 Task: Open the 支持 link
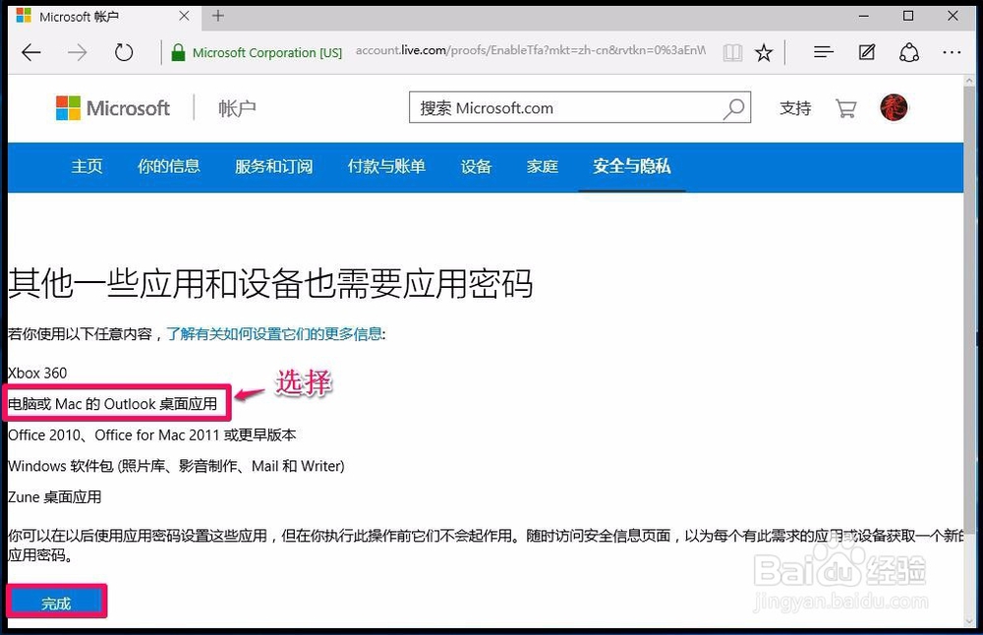795,108
